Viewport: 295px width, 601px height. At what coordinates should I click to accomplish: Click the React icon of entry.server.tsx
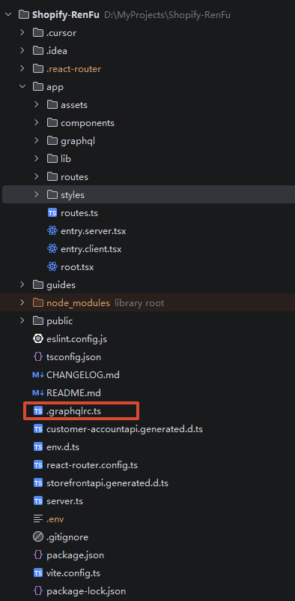(52, 231)
